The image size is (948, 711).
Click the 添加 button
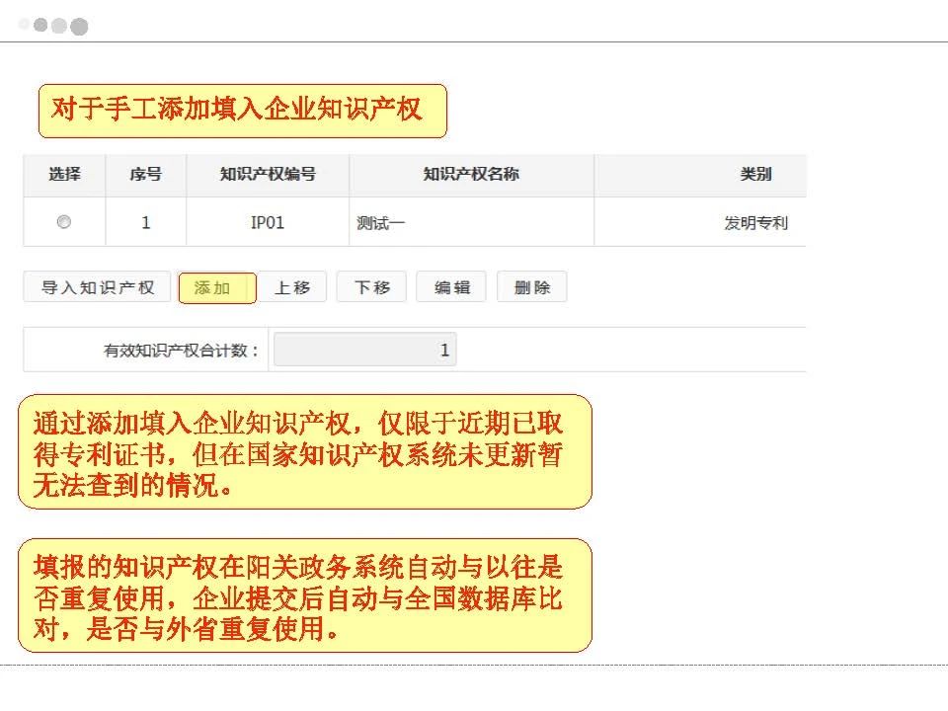(217, 287)
